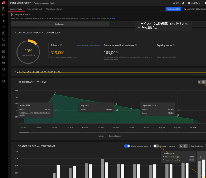206x178 pixels.
Task: Open the document icon below the lightning icon
Action: [x=4, y=39]
